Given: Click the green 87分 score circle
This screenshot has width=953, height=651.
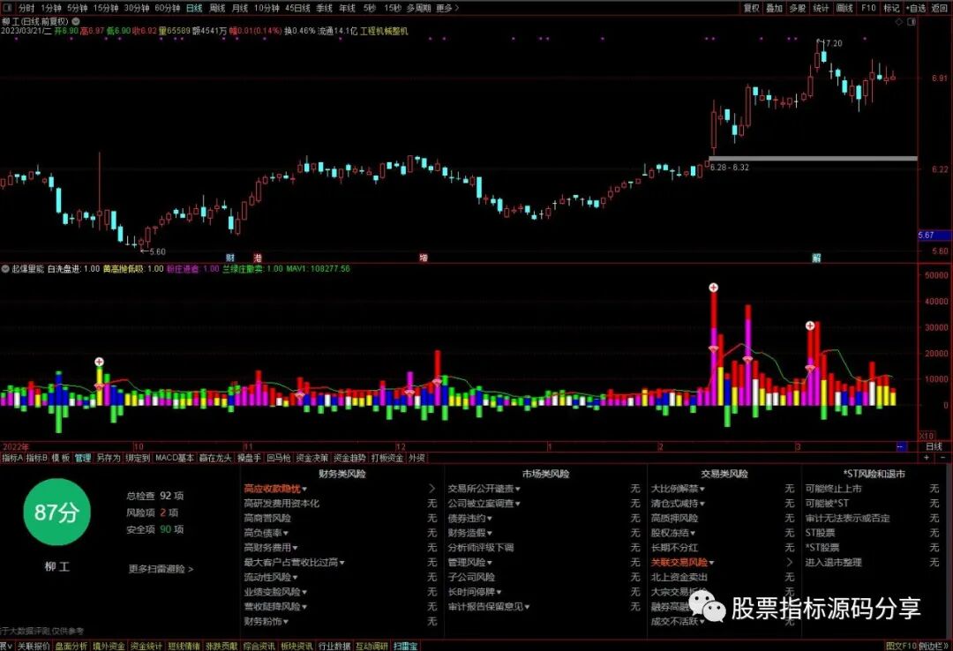Looking at the screenshot, I should click(56, 513).
